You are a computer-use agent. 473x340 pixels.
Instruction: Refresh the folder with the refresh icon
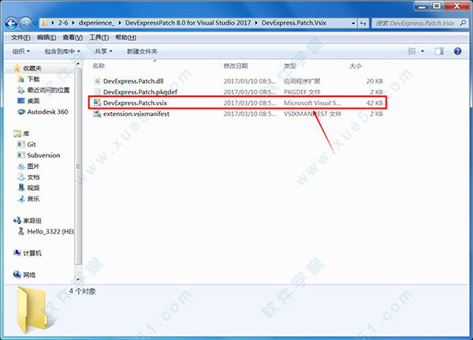point(363,23)
